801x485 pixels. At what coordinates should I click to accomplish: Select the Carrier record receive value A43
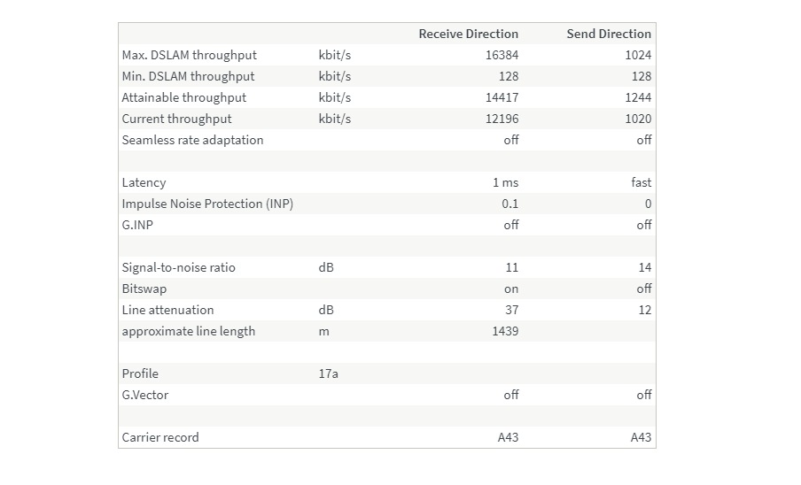tap(508, 437)
